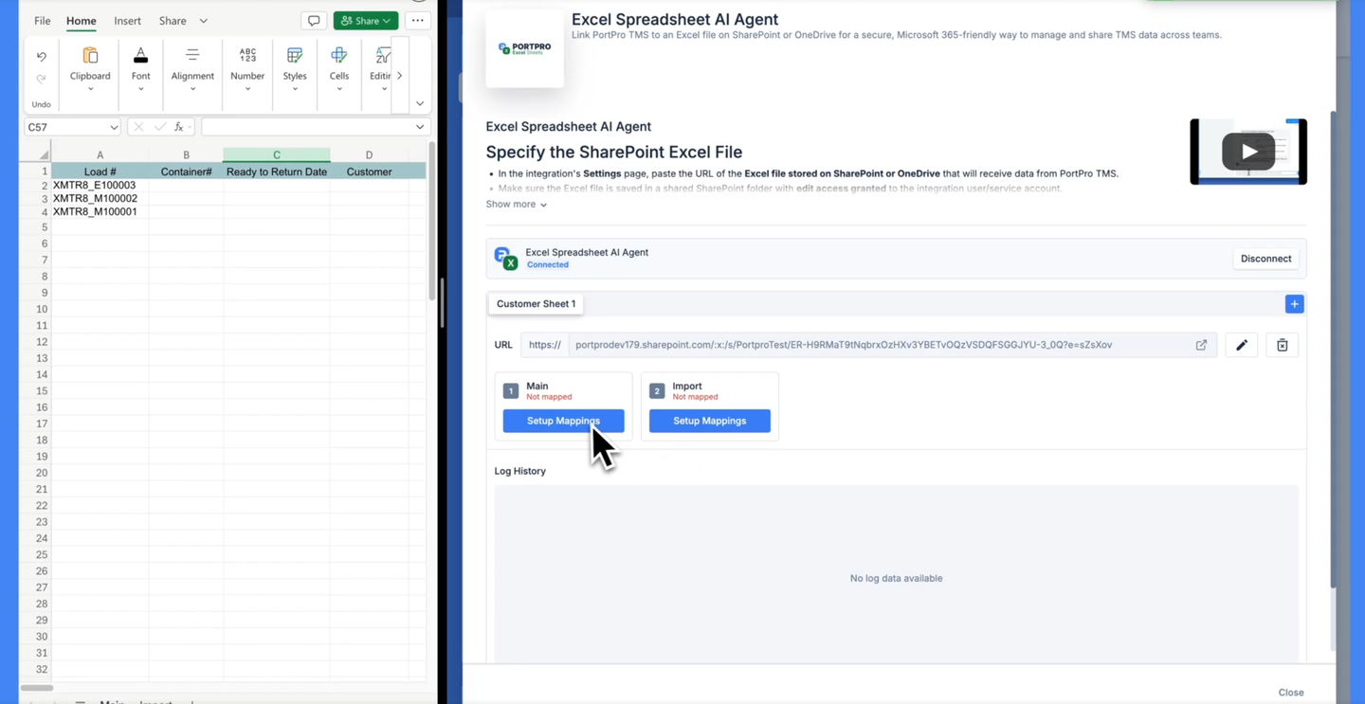The height and width of the screenshot is (704, 1365).
Task: Open the Alignment group in ribbon
Action: tap(192, 69)
